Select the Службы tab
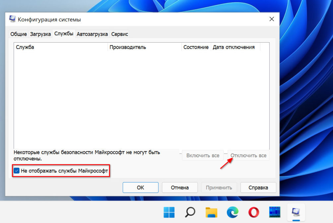 (x=64, y=34)
